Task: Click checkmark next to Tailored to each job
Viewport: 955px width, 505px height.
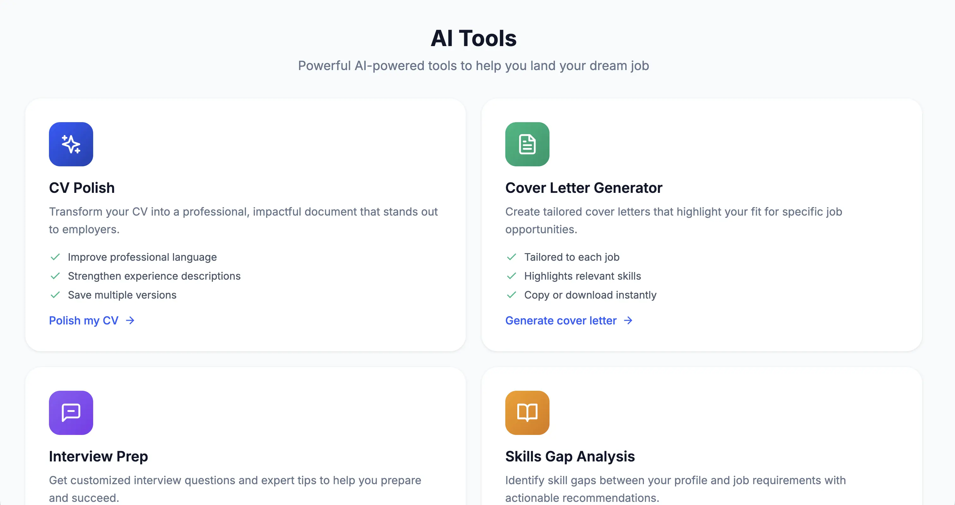Action: coord(511,257)
